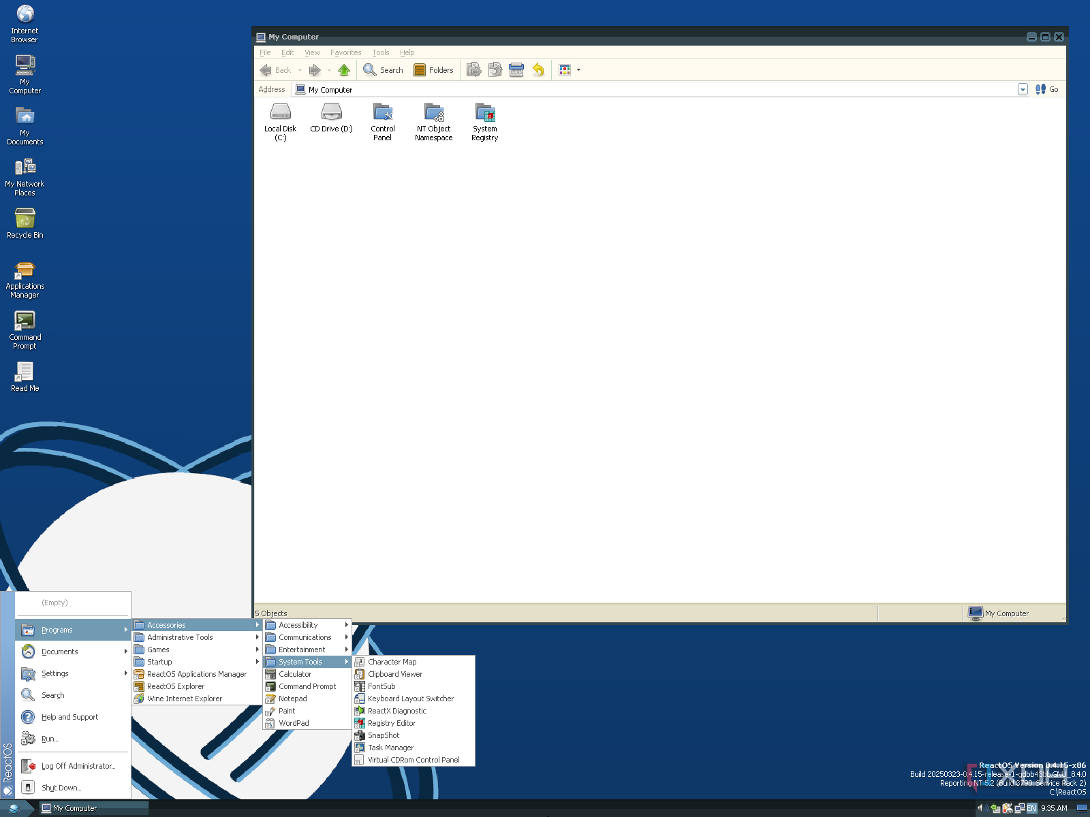
Task: Select Notepad in Accessories menu
Action: pos(307,699)
